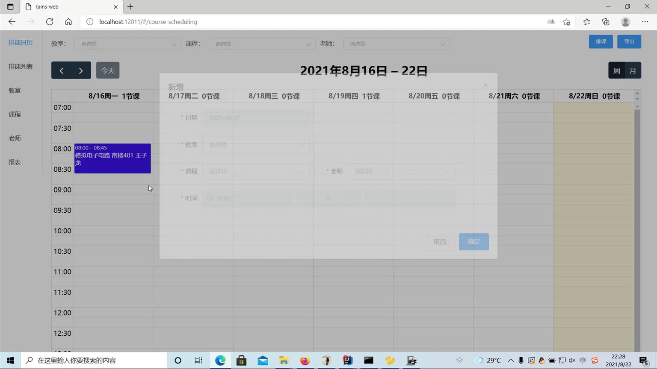
Task: Click the 排课 schedule button
Action: click(x=601, y=41)
